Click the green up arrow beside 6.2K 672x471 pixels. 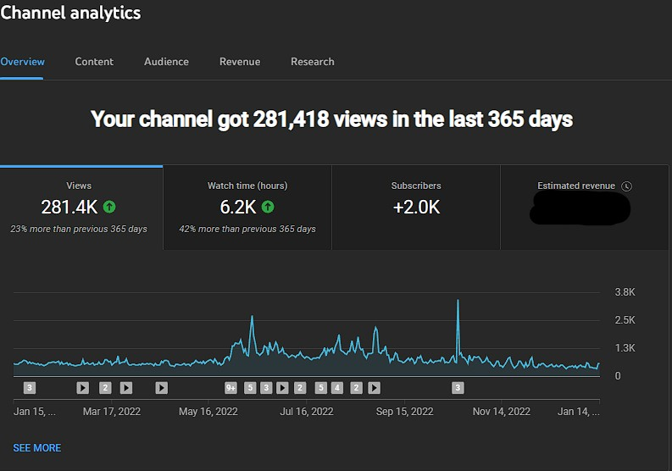(268, 207)
